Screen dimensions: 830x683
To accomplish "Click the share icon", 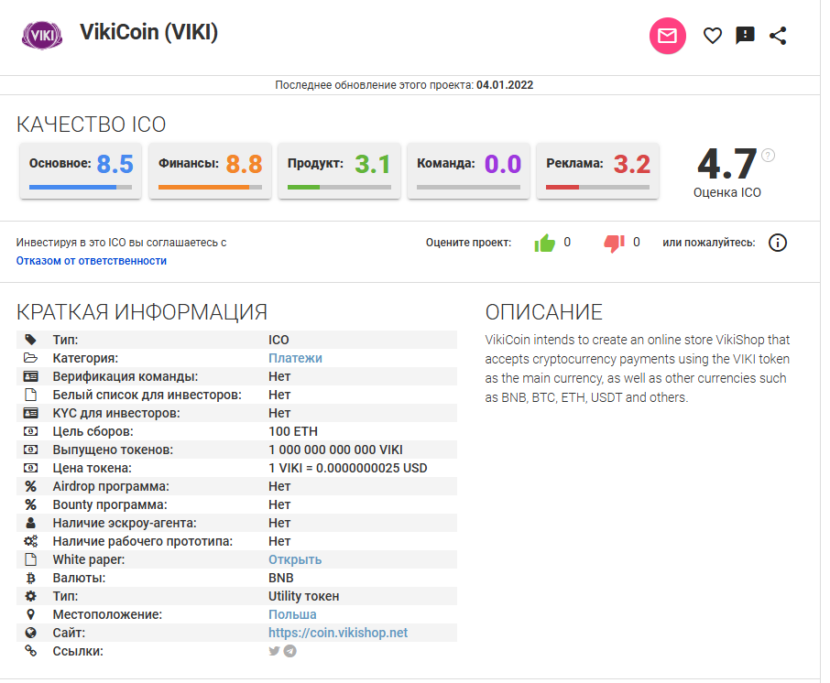I will coord(778,36).
